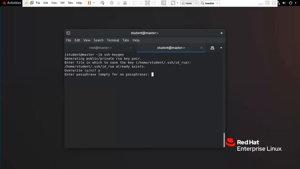Expand the system menu arrow in the top bar
The width and height of the screenshot is (300, 169).
tap(296, 3)
